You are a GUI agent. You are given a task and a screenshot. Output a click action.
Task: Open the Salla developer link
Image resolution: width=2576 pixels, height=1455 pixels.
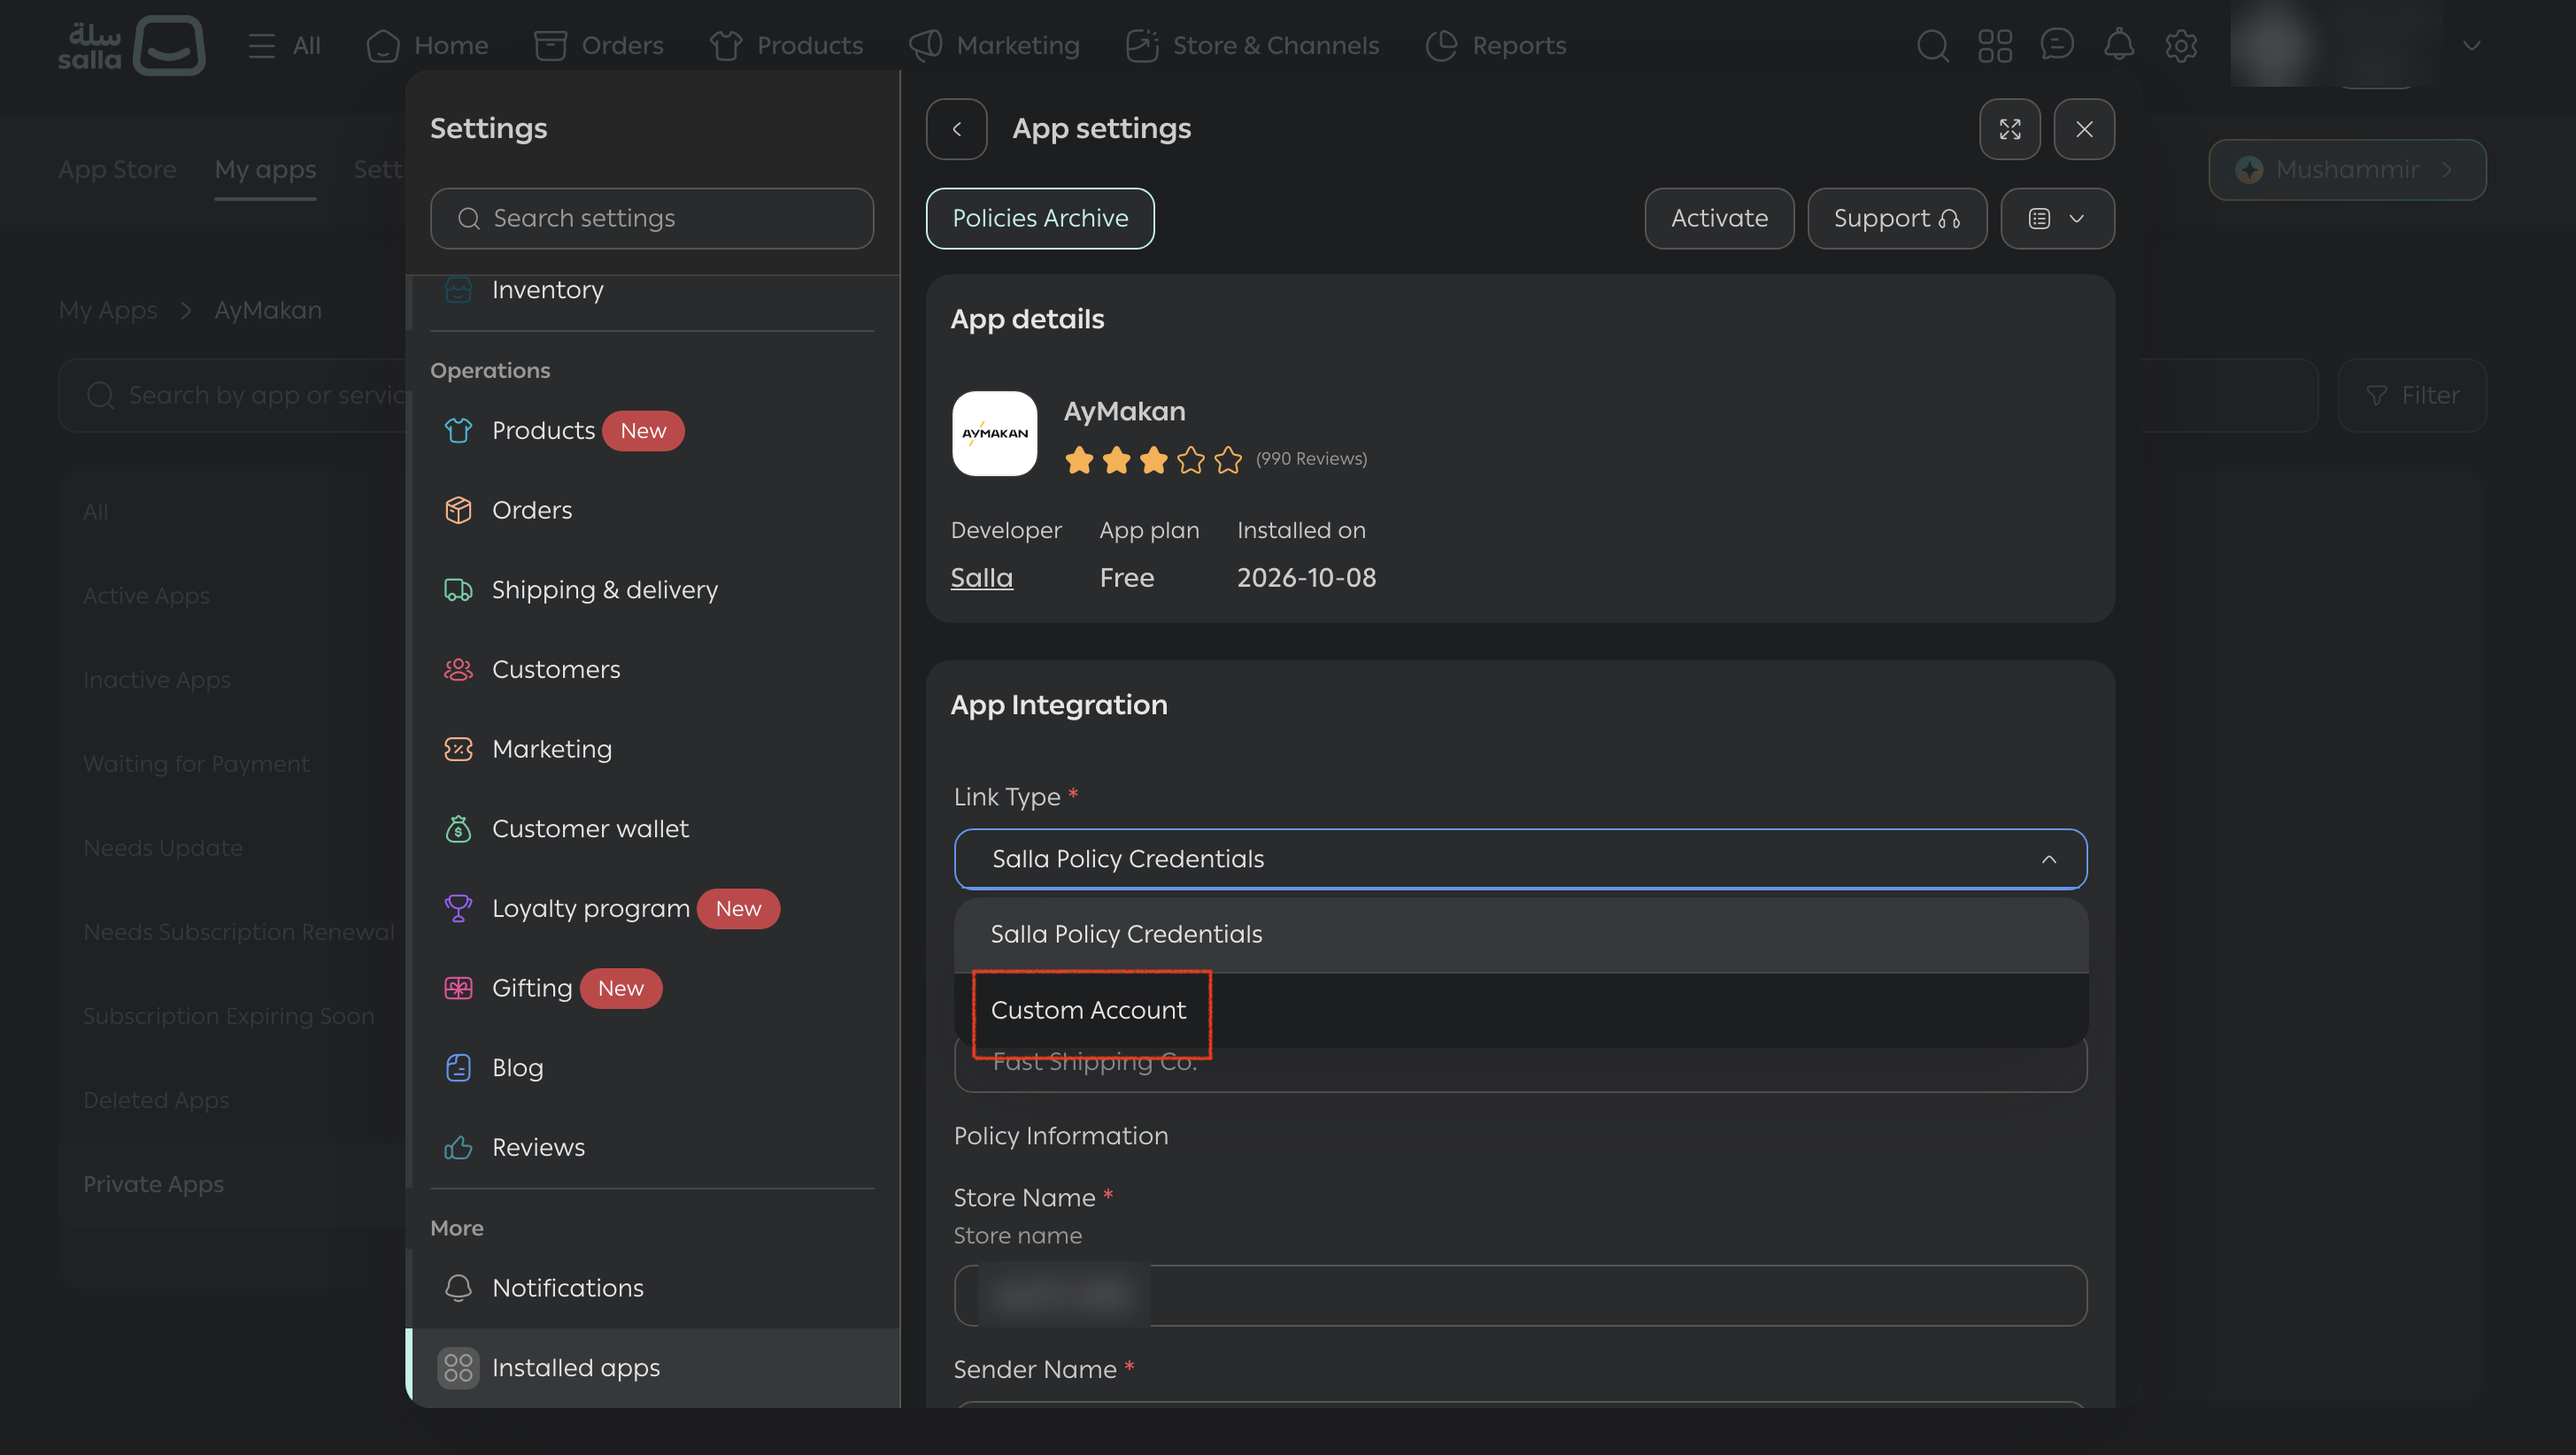tap(981, 578)
